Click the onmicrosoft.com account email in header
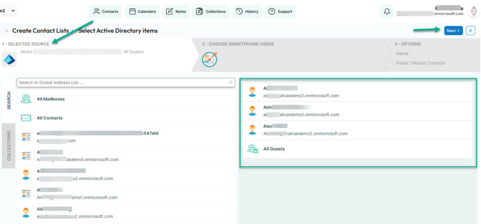The height and width of the screenshot is (224, 481). [430, 14]
